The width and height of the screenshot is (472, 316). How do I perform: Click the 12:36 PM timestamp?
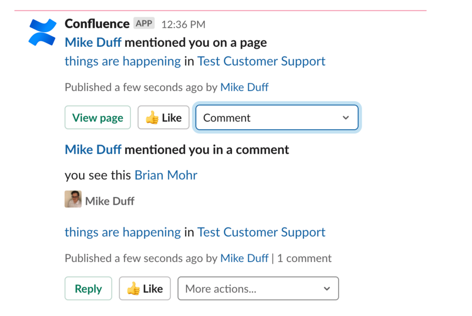(183, 25)
